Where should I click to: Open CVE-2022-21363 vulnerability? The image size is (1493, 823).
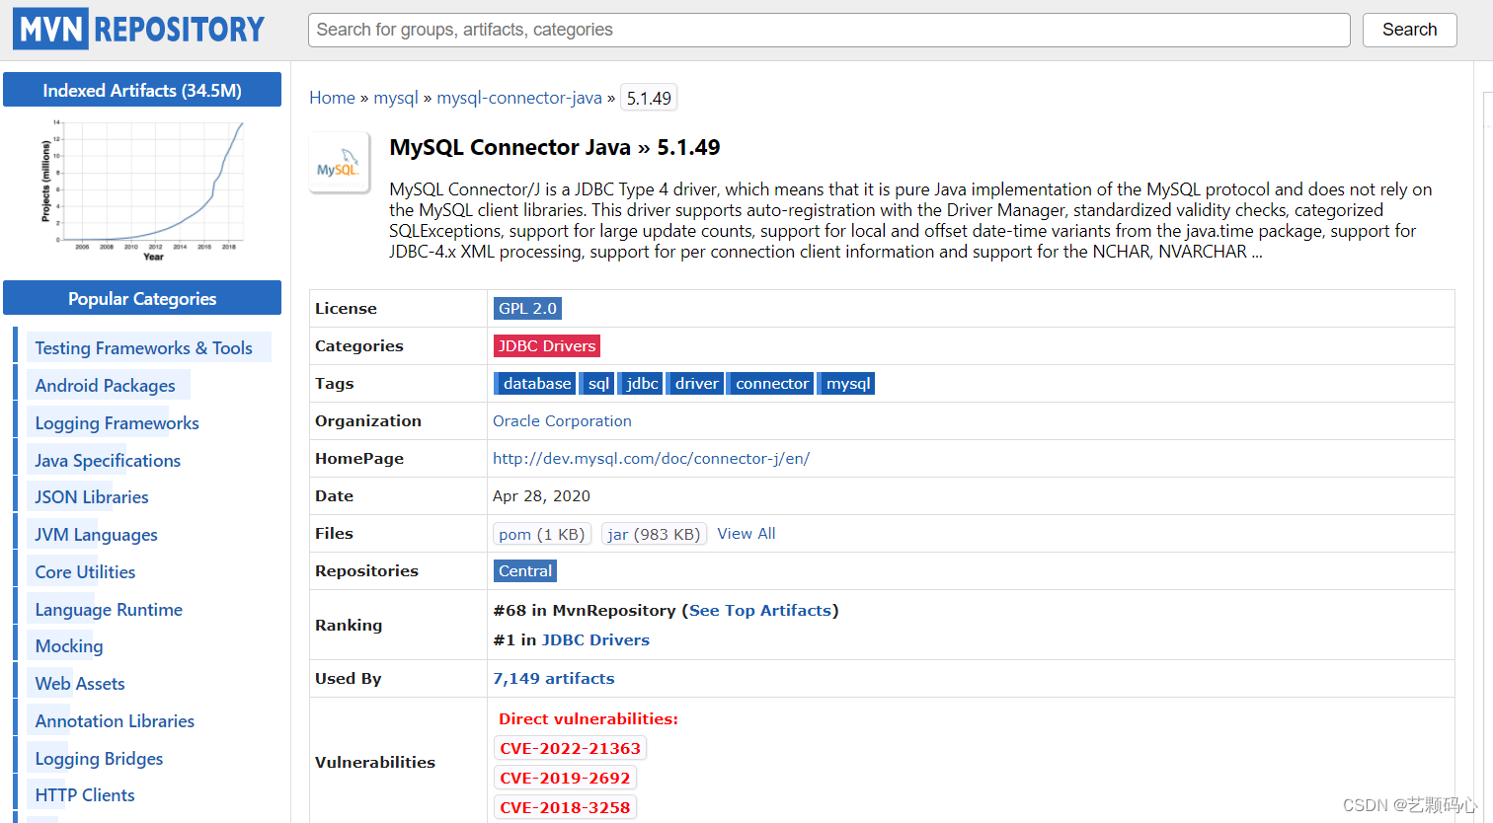(x=570, y=748)
